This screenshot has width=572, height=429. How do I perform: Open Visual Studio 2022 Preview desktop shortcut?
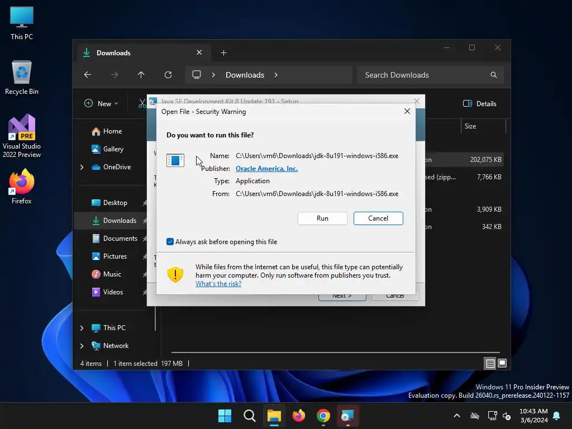pyautogui.click(x=22, y=136)
